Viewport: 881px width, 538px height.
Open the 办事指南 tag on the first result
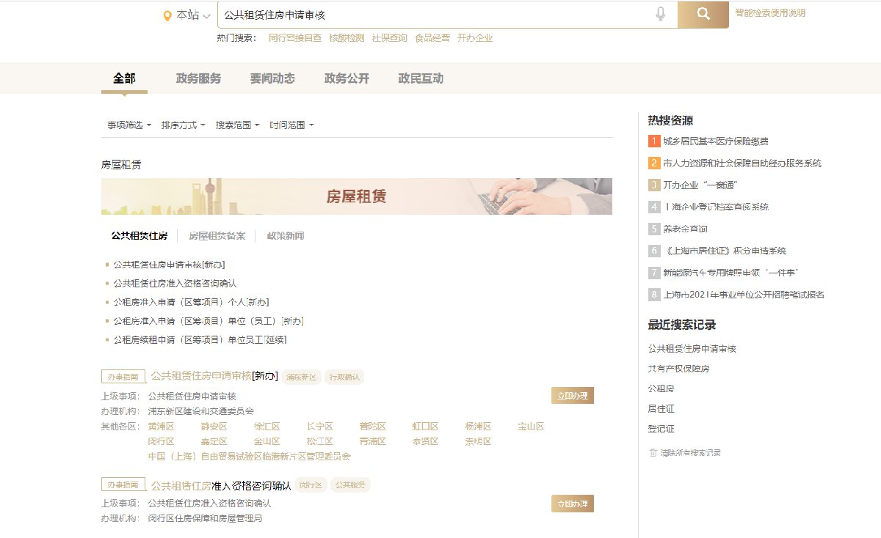tap(123, 377)
